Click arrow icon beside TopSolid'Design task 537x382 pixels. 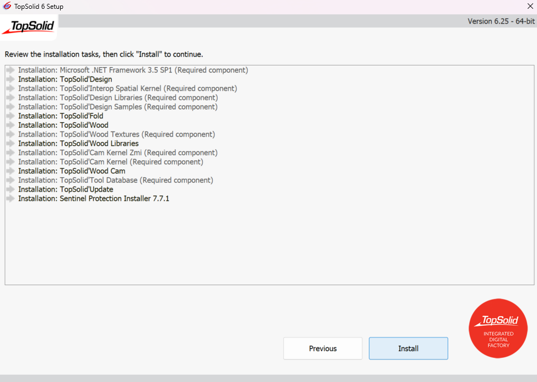coord(10,79)
